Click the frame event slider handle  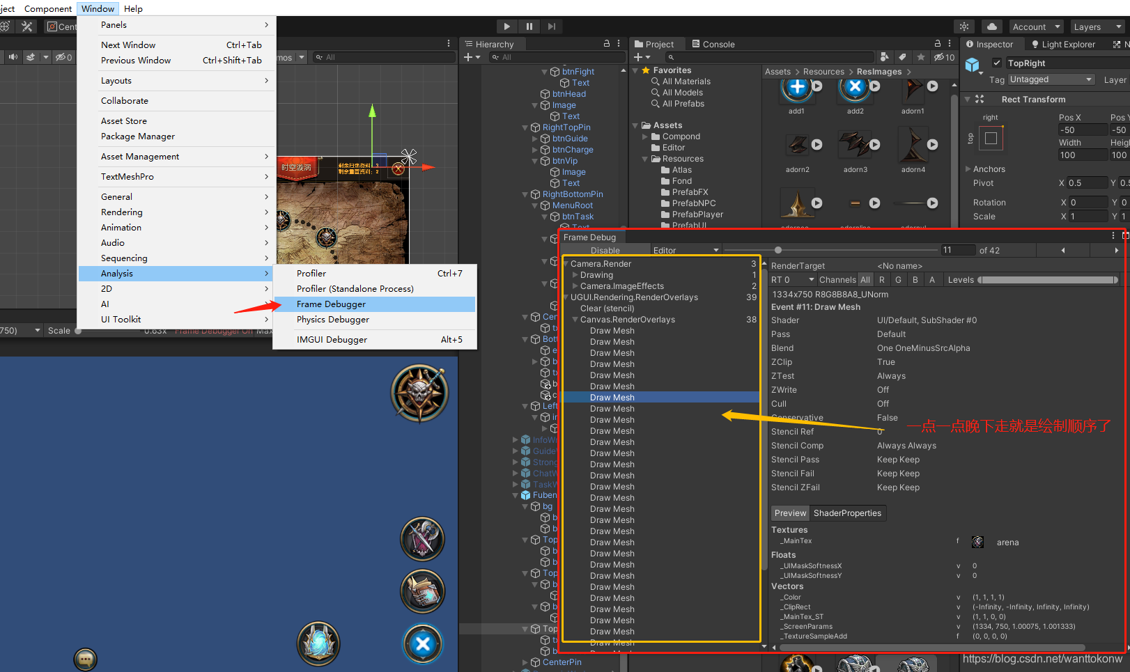778,250
